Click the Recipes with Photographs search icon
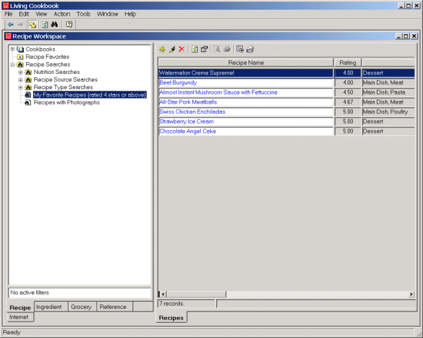The image size is (423, 338). (x=28, y=102)
